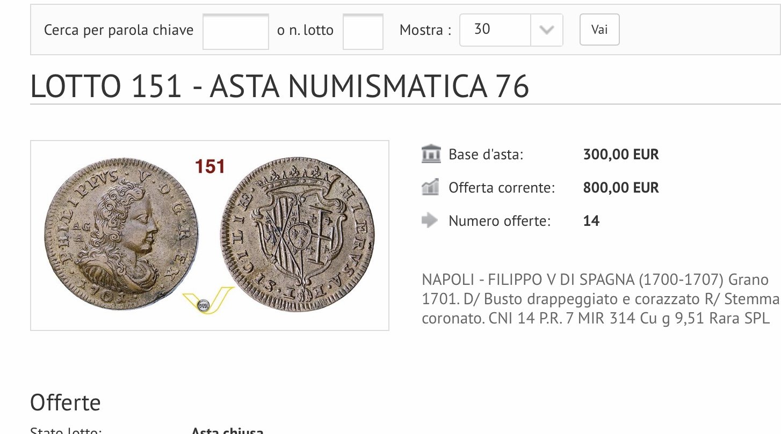The width and height of the screenshot is (781, 434).
Task: Click the 300,00 EUR base price value
Action: pyautogui.click(x=621, y=155)
